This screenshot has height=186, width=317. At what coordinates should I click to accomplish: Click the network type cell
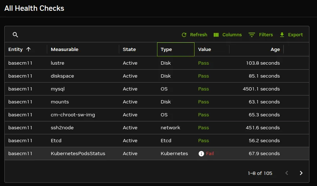(x=170, y=127)
